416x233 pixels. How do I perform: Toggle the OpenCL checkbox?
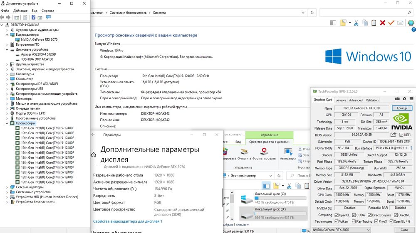pyautogui.click(x=337, y=215)
